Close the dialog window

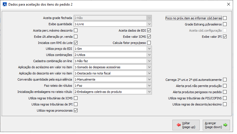pyautogui.click(x=228, y=4)
